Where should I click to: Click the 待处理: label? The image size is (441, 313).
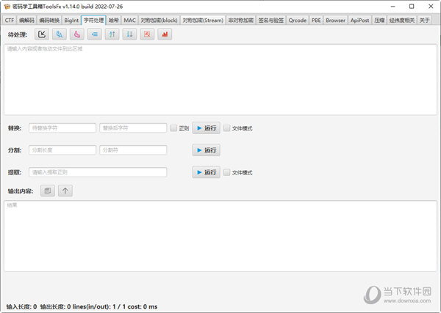tap(18, 34)
